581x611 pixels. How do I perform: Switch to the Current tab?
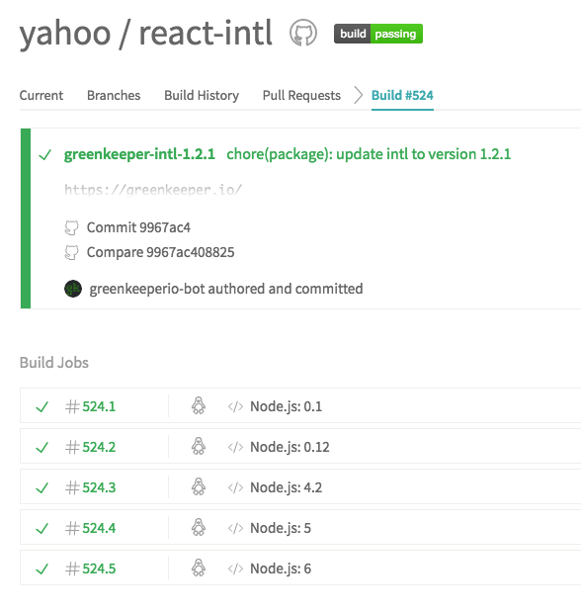[x=41, y=96]
